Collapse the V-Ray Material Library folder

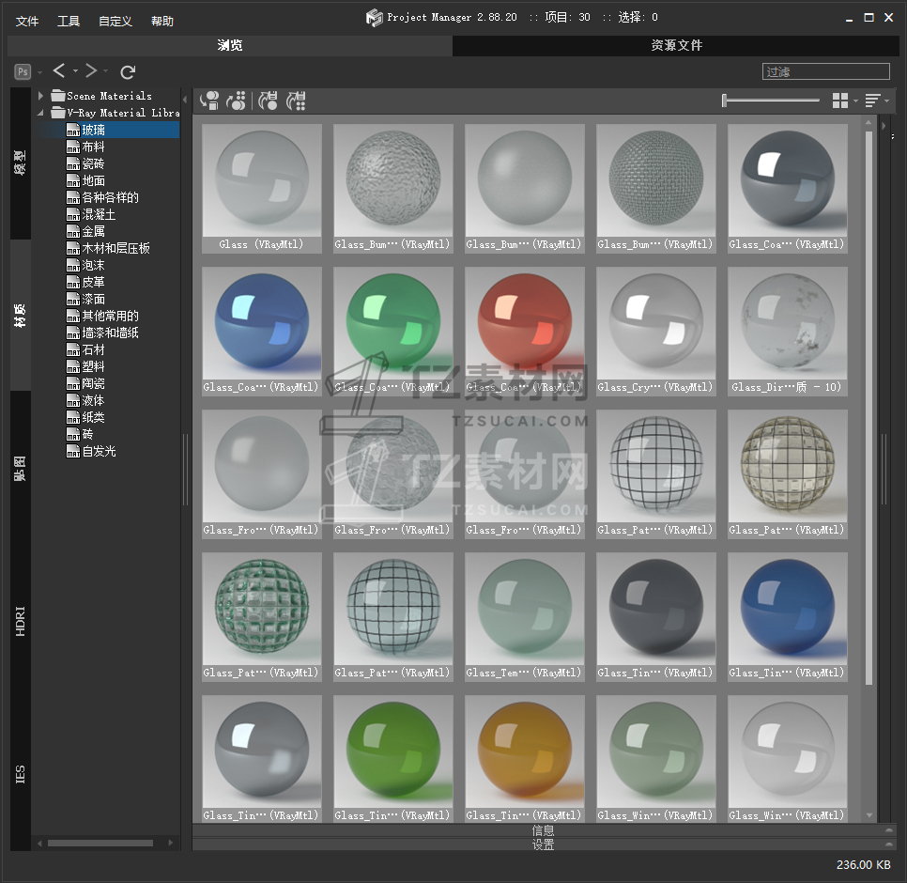pos(41,113)
